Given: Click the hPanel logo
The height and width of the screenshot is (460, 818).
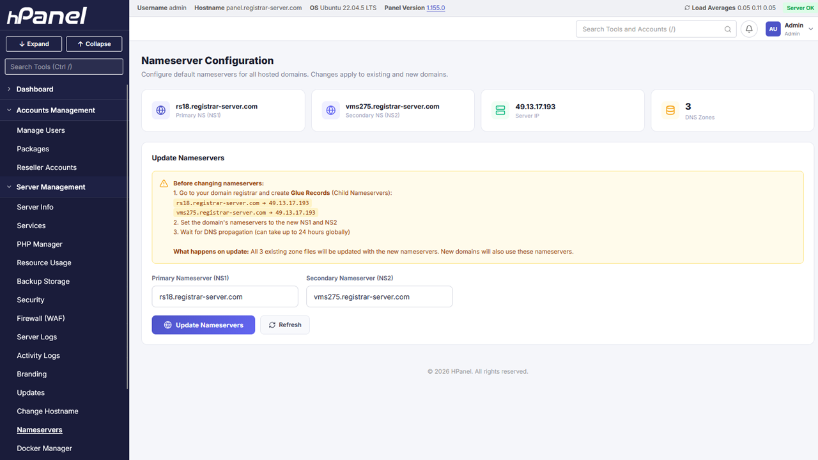Looking at the screenshot, I should (47, 16).
